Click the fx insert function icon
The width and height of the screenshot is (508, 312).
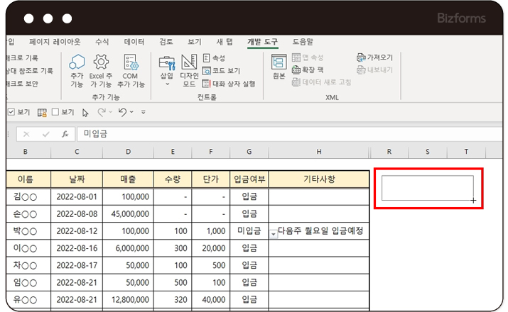(x=65, y=133)
